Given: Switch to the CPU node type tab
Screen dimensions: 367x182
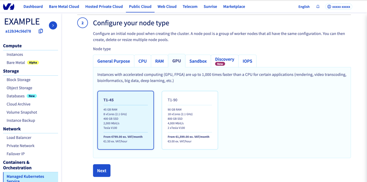Looking at the screenshot, I should [x=142, y=61].
